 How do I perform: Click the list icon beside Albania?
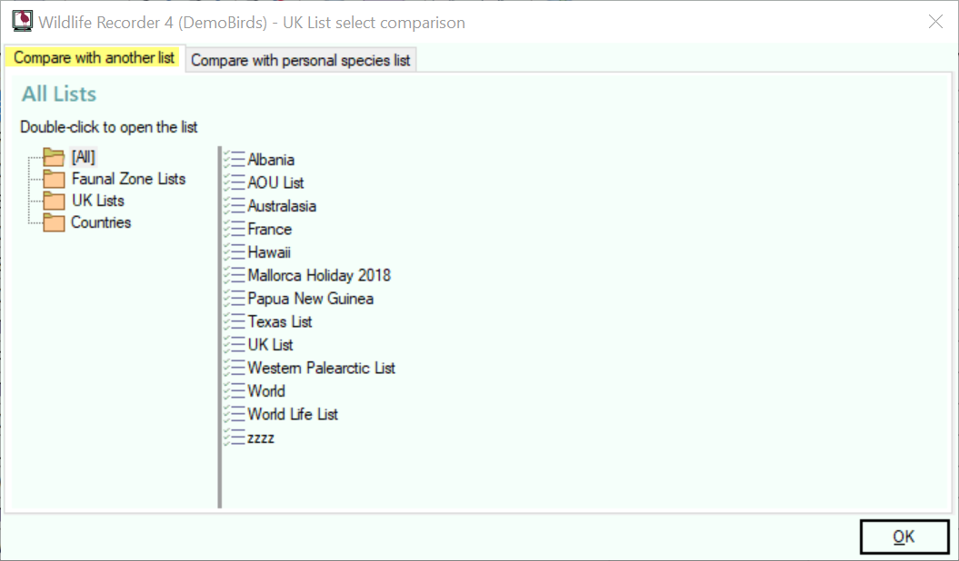pos(235,160)
